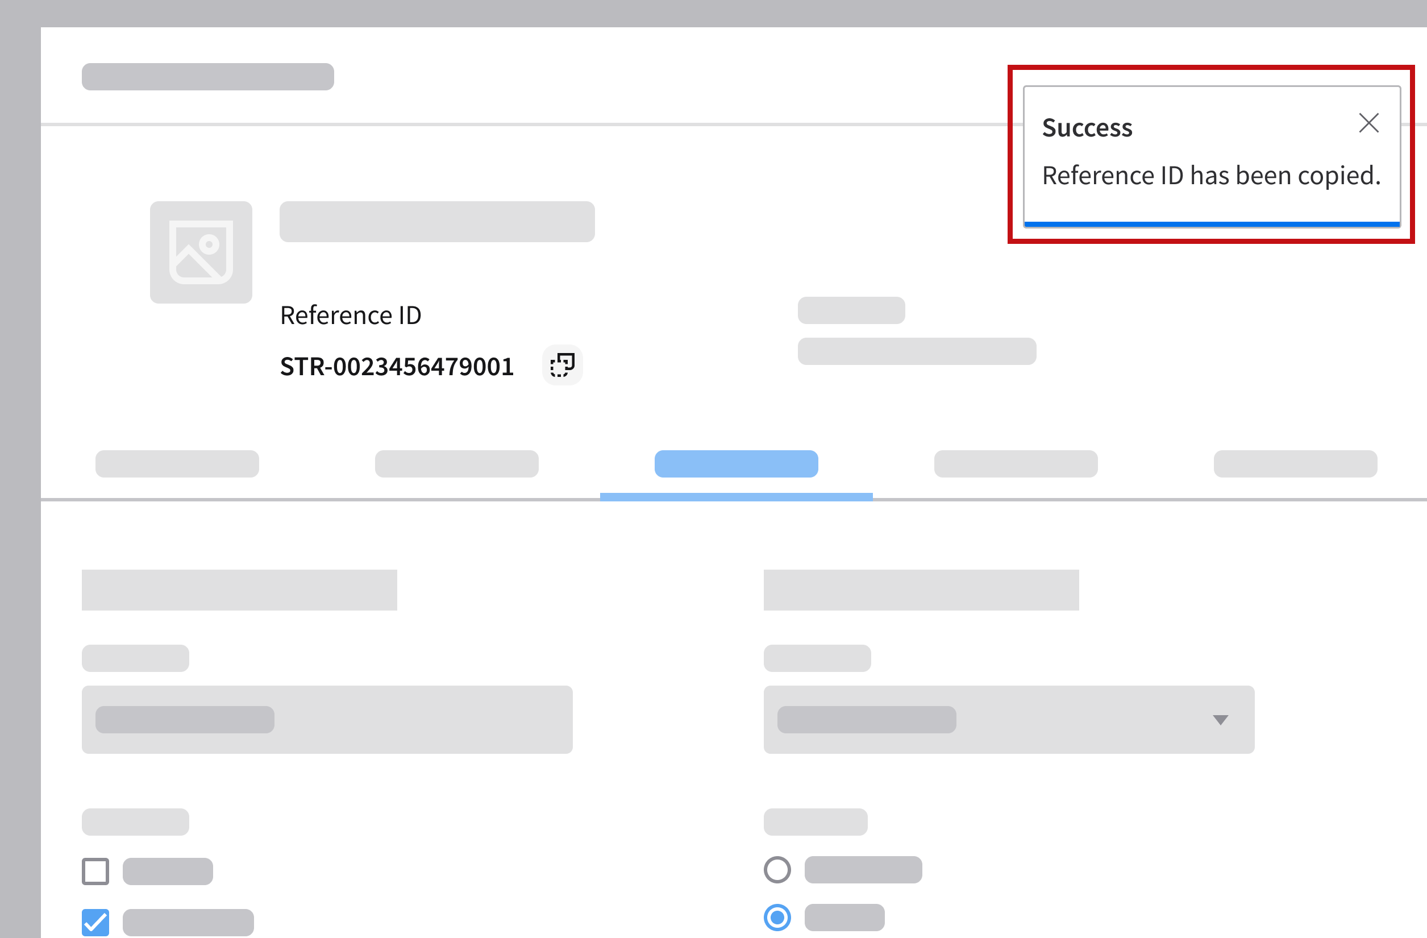Click the STR-0023456479001 reference text
Image resolution: width=1427 pixels, height=938 pixels.
tap(396, 367)
